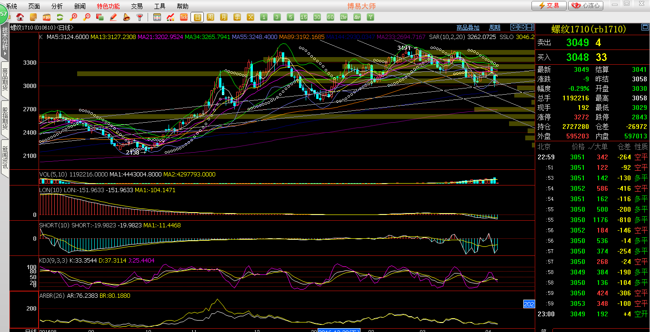The width and height of the screenshot is (650, 332).
Task: Open the 帮助 menu
Action: coord(182,6)
